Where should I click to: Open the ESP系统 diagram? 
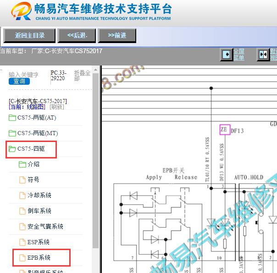(39, 242)
